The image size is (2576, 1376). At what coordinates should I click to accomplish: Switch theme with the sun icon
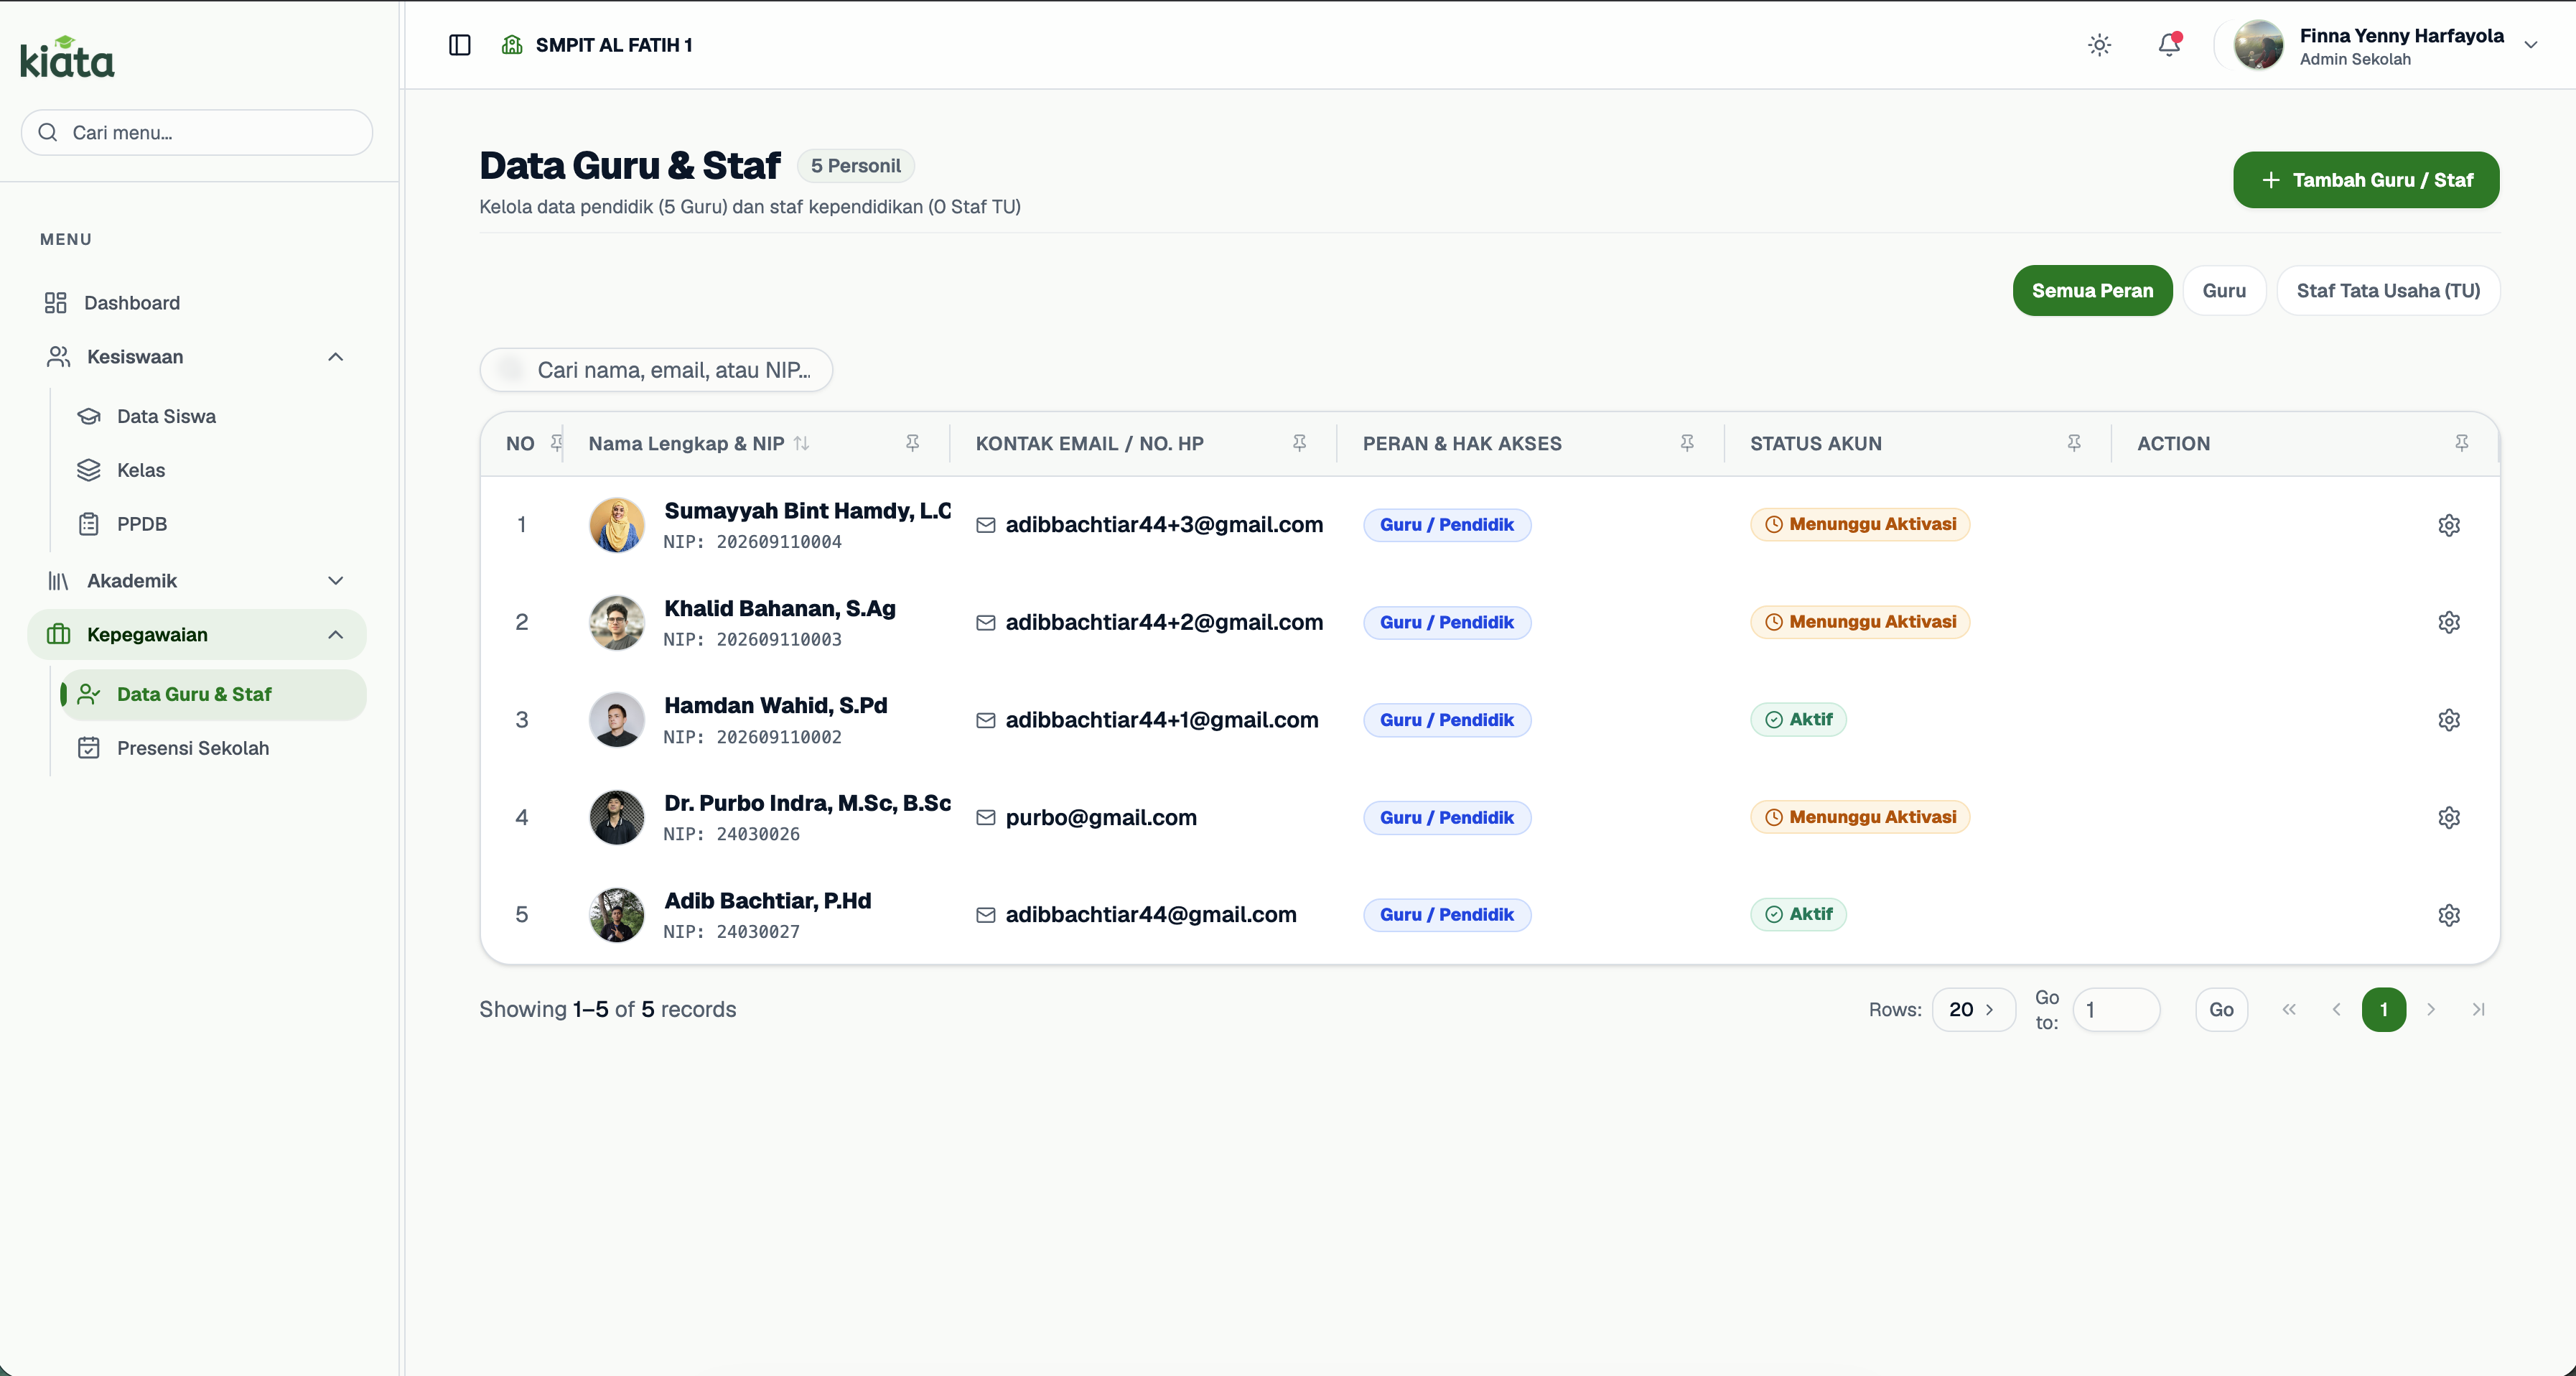click(x=2099, y=45)
